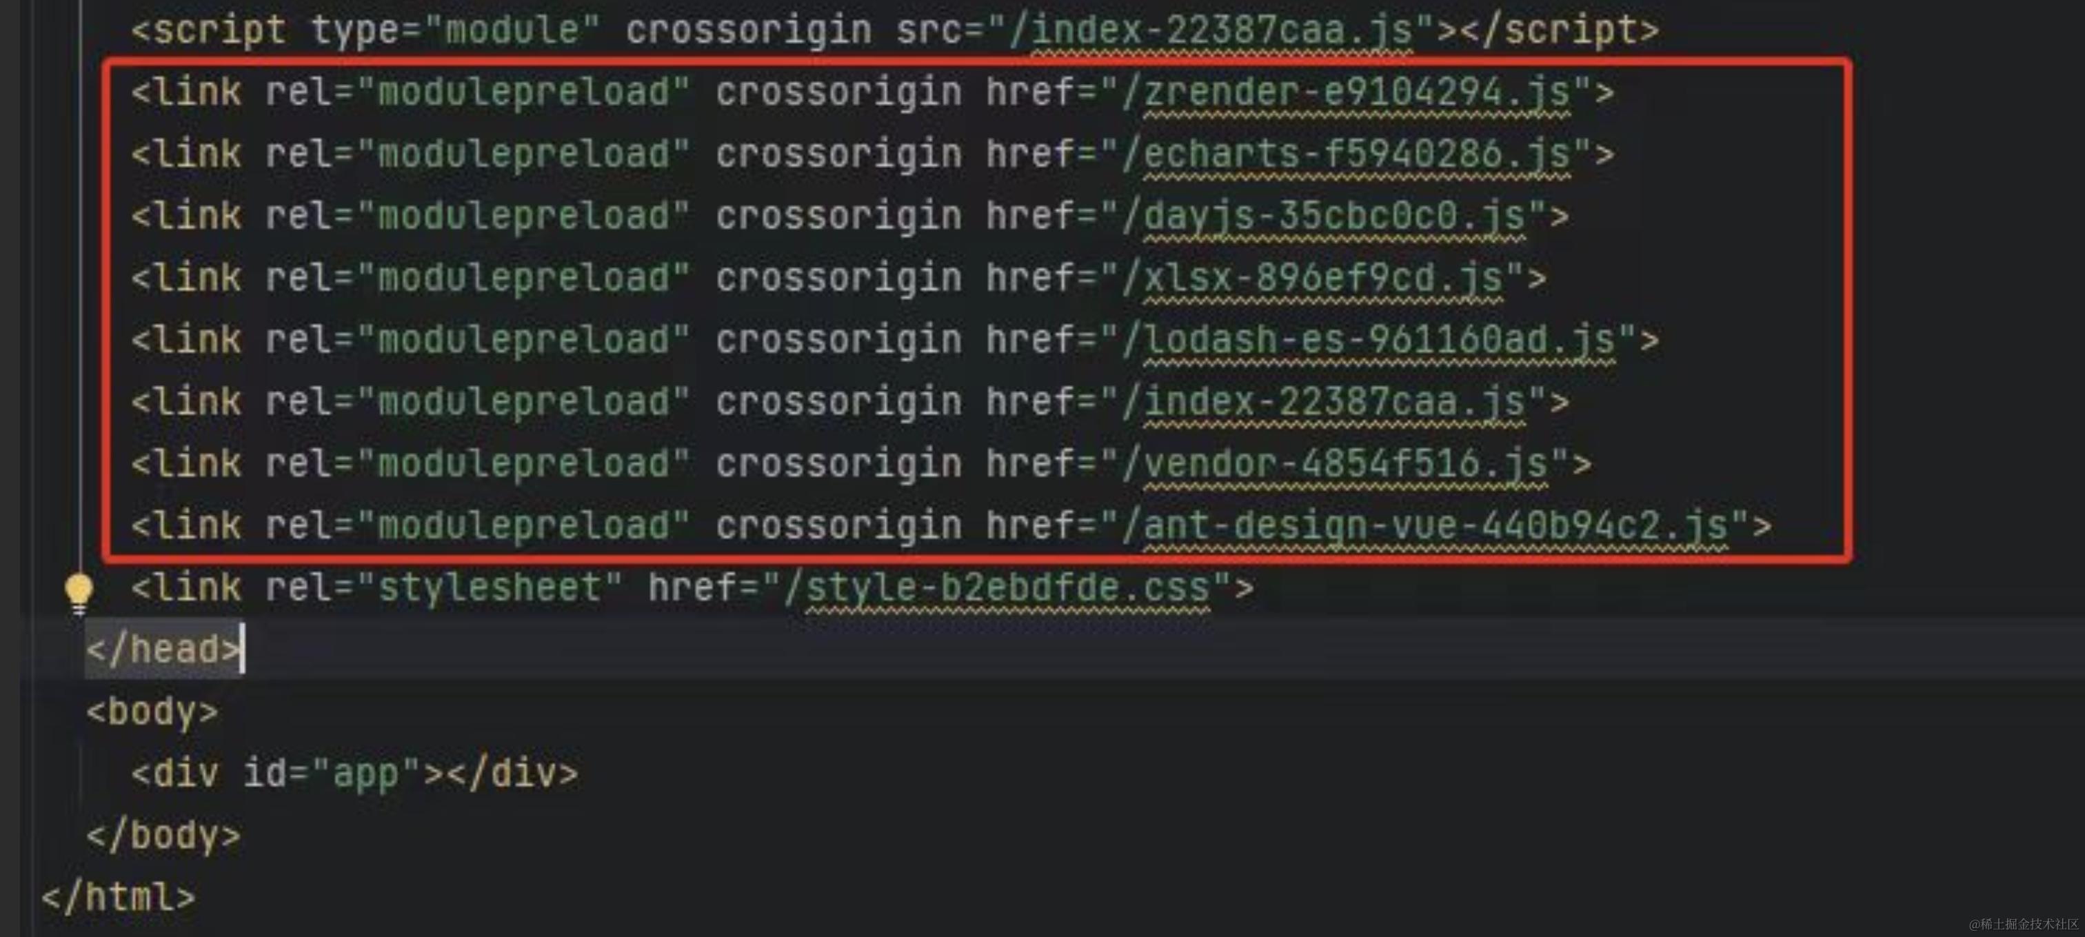The width and height of the screenshot is (2085, 937).
Task: Click the crossorigin attribute on the zrender line
Action: [838, 92]
